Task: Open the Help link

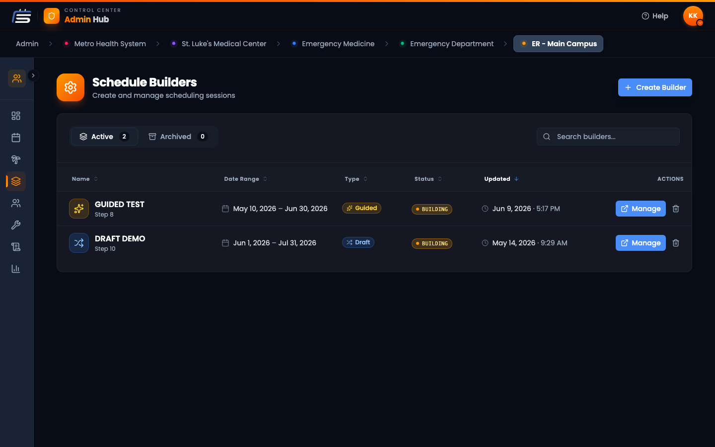Action: [x=655, y=16]
